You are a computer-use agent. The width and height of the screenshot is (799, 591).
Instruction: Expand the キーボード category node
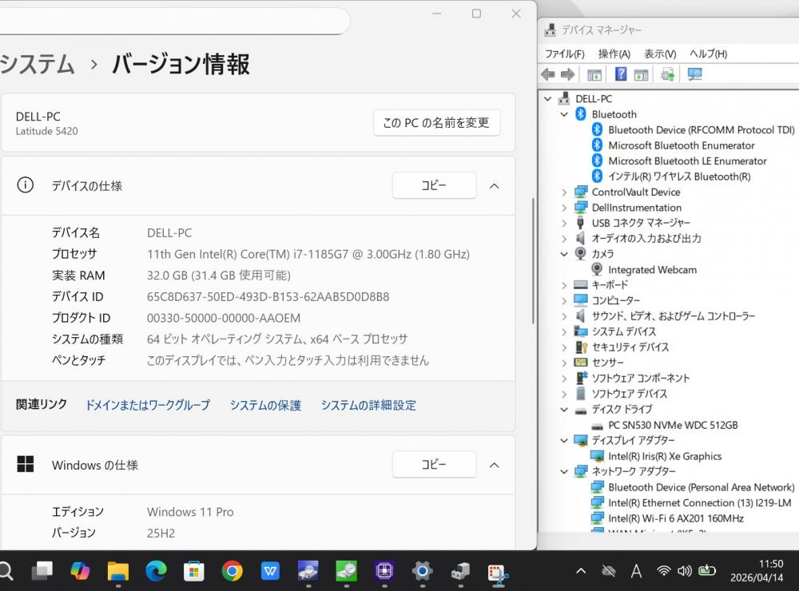[x=564, y=285]
